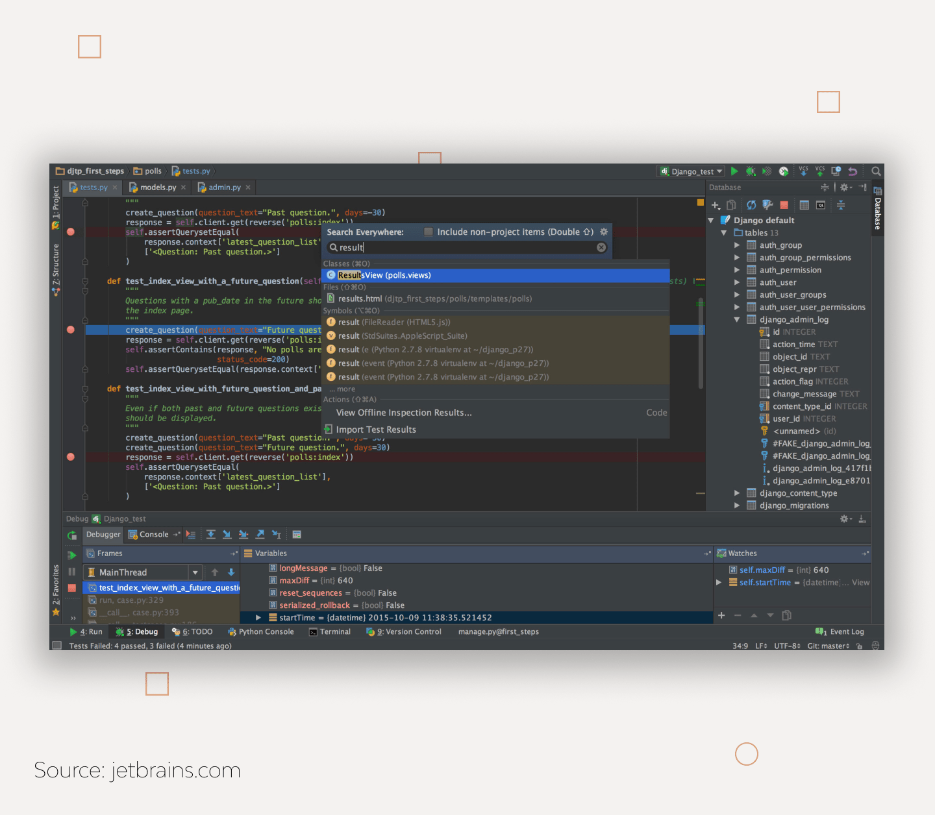Click the green Run button in the toolbar
The height and width of the screenshot is (815, 935).
tap(734, 171)
